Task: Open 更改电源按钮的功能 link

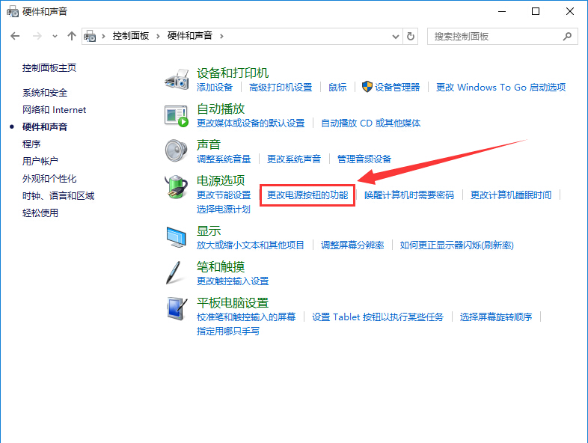Action: coord(307,195)
